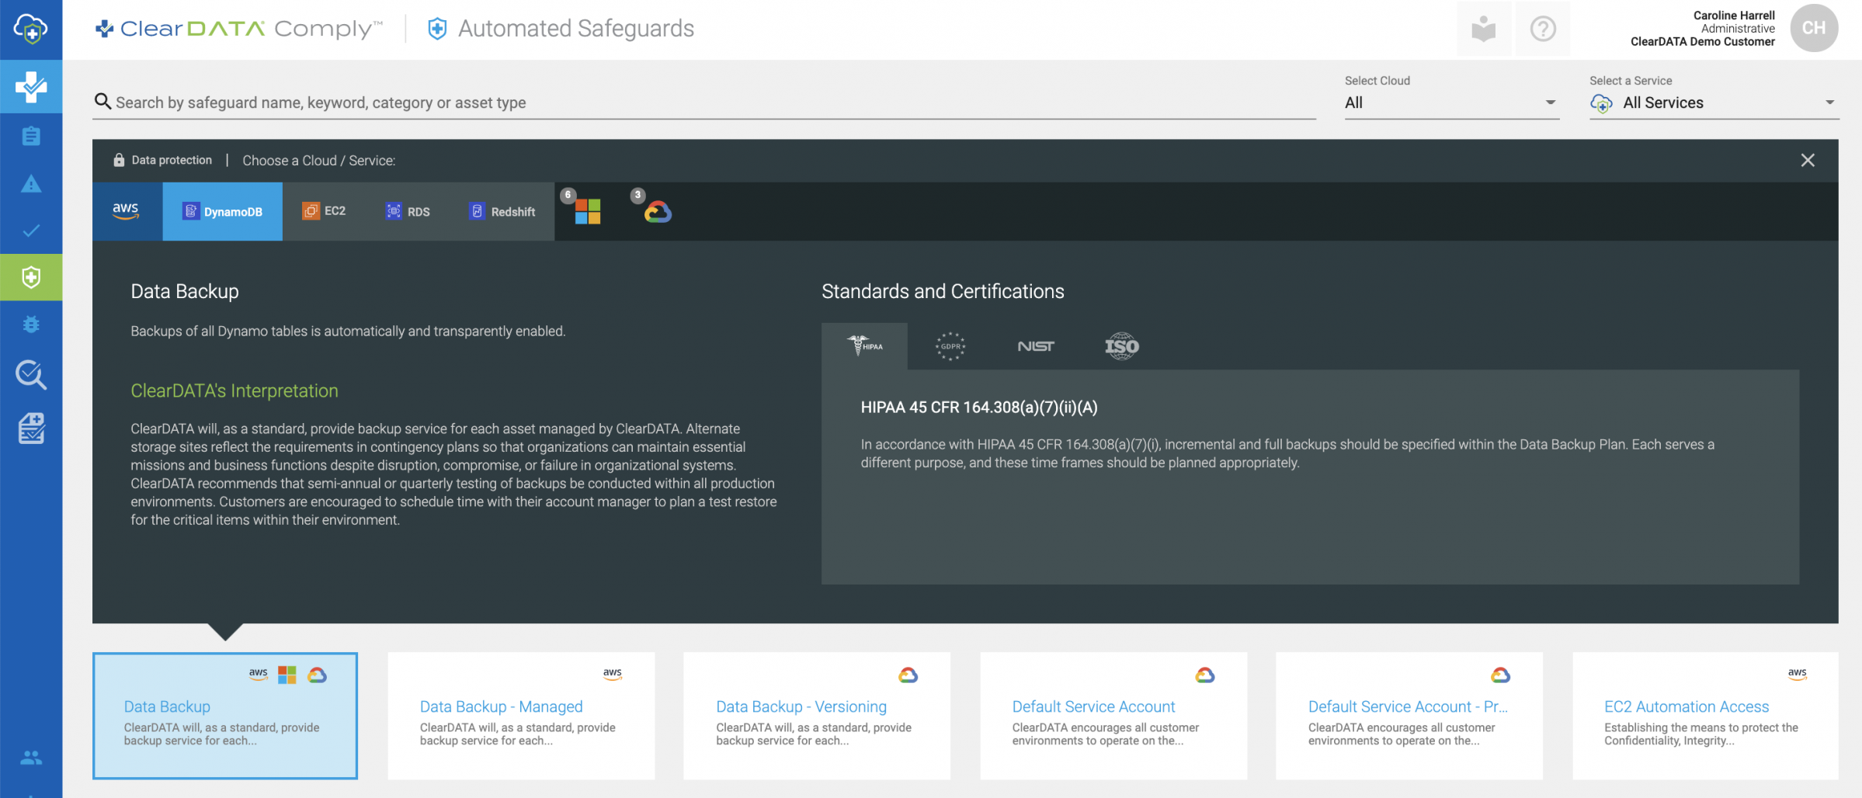Switch to the EC2 service tab

[x=325, y=211]
